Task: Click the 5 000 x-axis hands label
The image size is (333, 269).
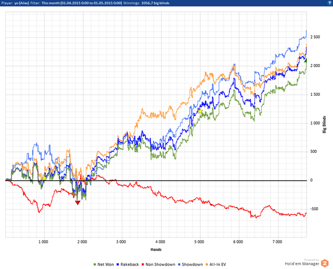Action: (x=199, y=242)
